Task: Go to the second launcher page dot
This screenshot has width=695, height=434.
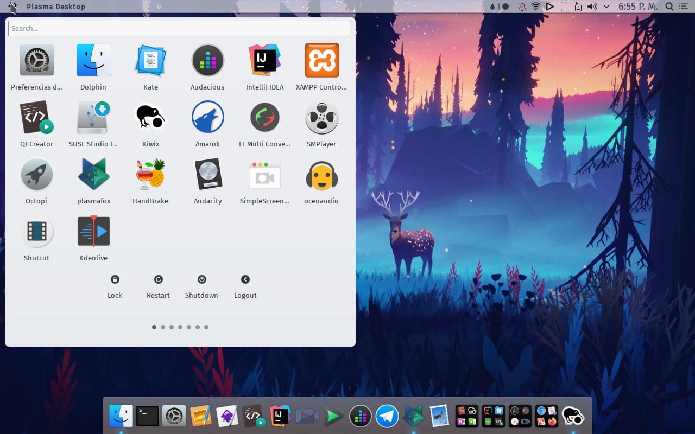Action: pos(163,327)
